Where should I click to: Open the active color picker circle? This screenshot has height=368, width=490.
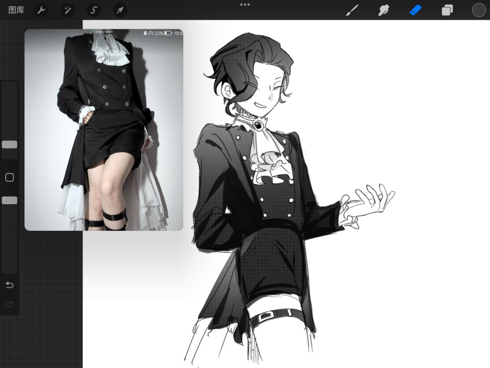click(478, 10)
